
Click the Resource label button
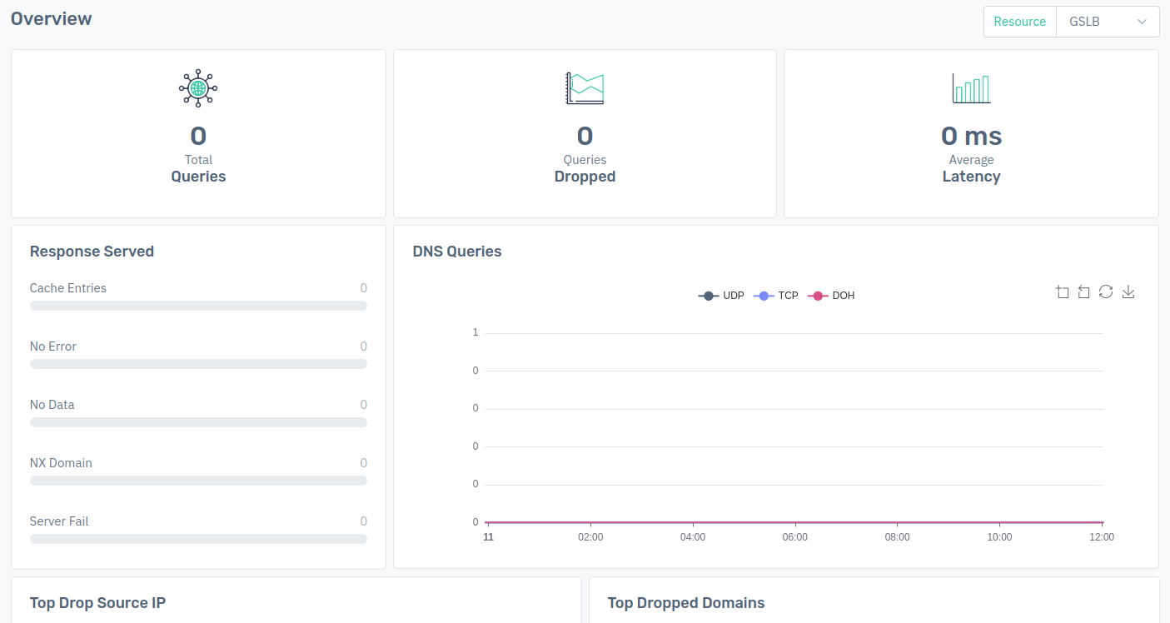click(1019, 22)
